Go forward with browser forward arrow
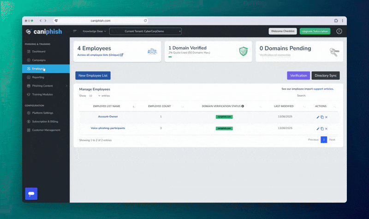Image resolution: width=369 pixels, height=219 pixels. 45,21
